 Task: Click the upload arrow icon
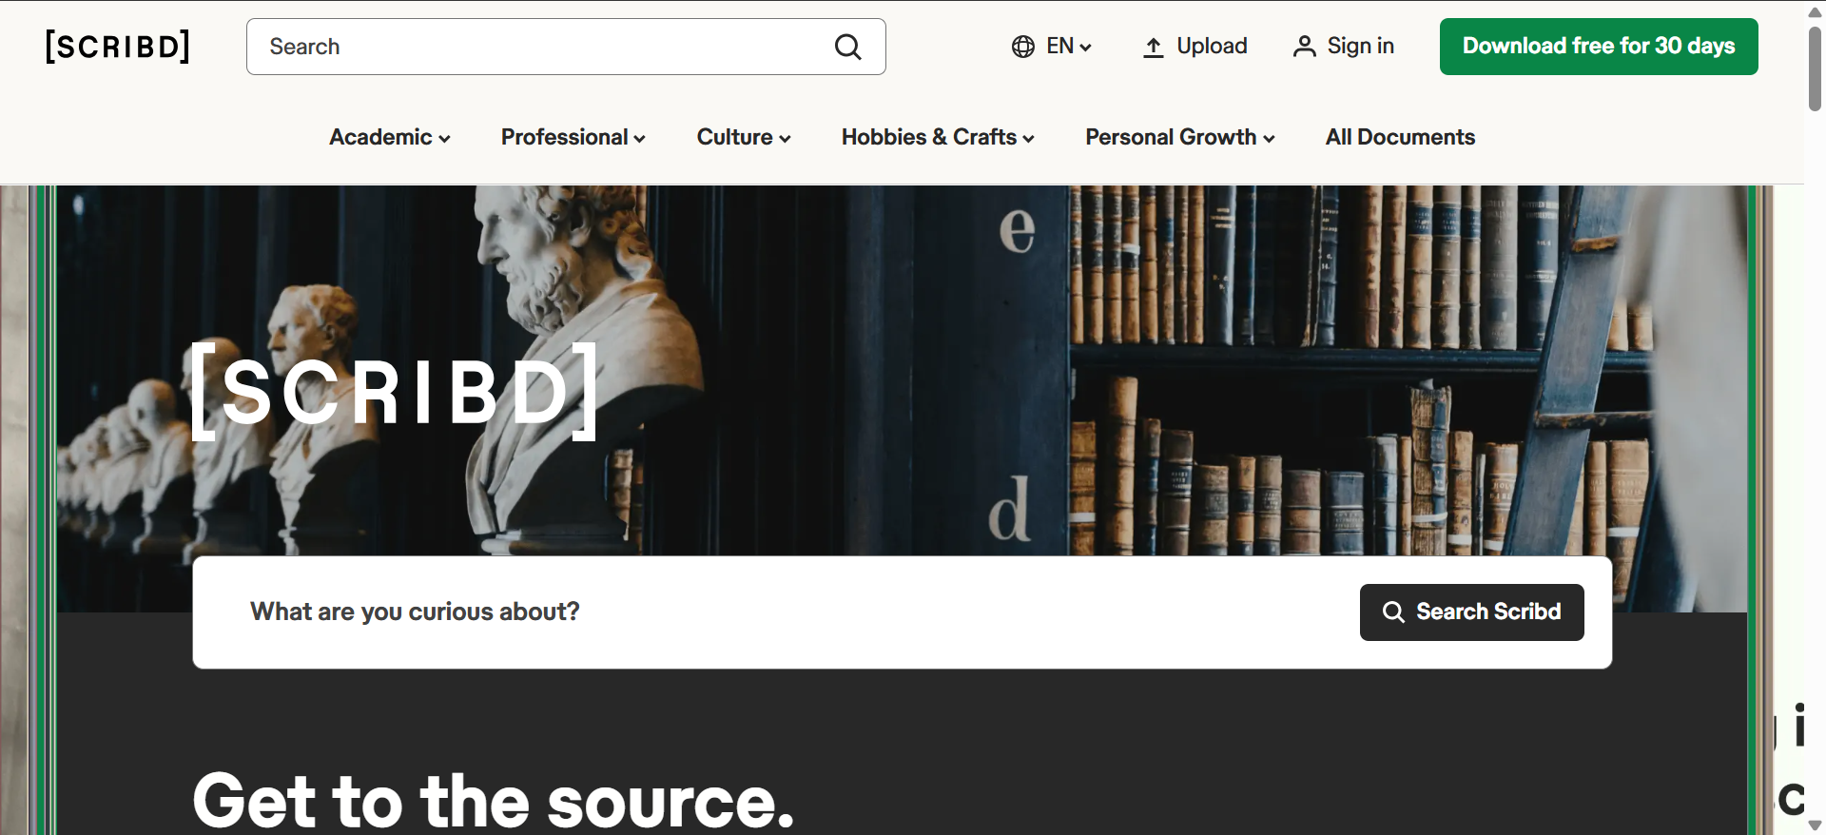click(1153, 47)
